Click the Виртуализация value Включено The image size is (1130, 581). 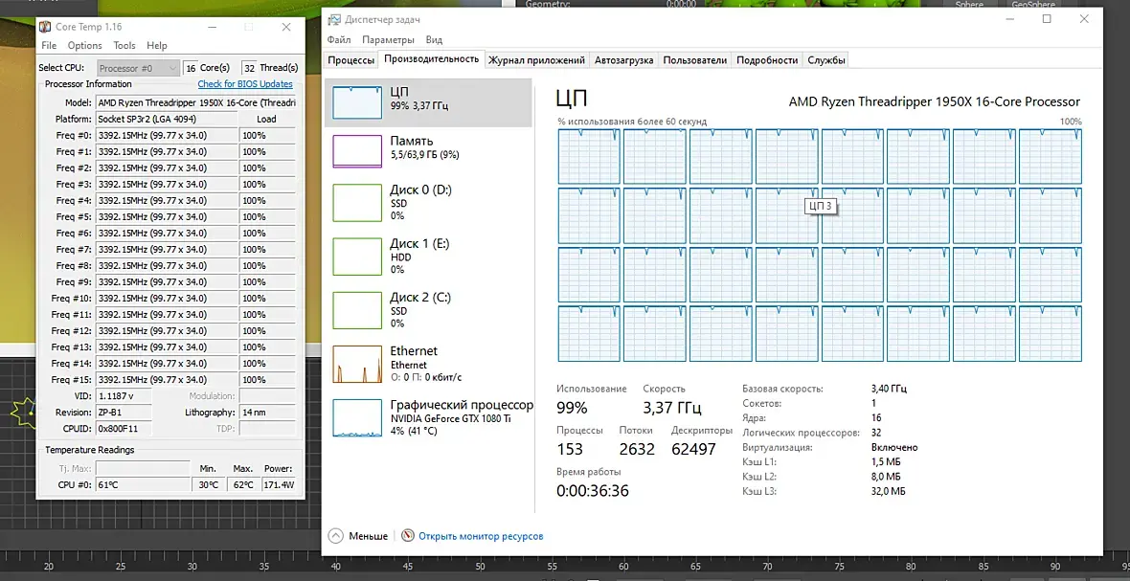894,447
